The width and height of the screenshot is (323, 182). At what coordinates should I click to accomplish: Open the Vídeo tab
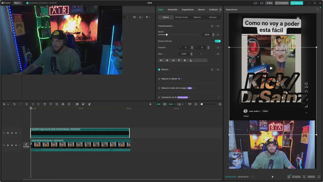(x=161, y=10)
